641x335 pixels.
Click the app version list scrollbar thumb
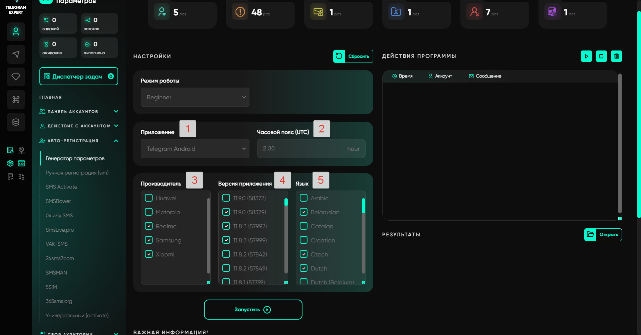point(286,202)
